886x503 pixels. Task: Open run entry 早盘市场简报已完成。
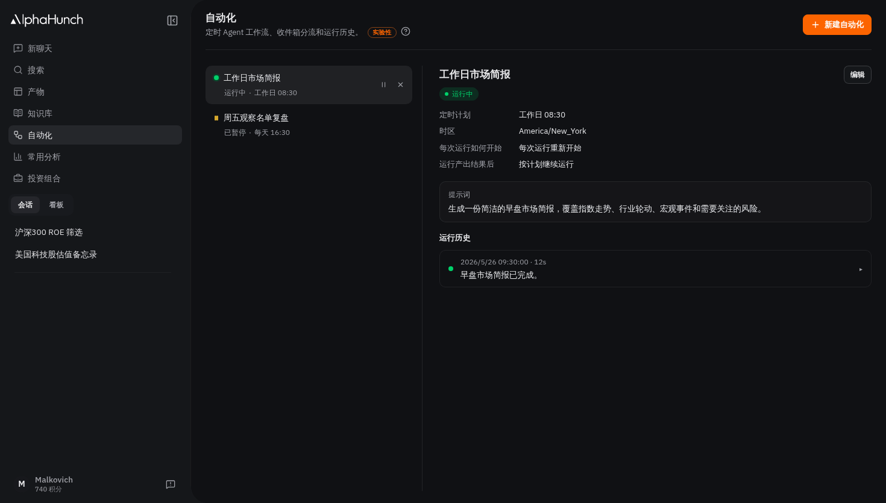[655, 269]
